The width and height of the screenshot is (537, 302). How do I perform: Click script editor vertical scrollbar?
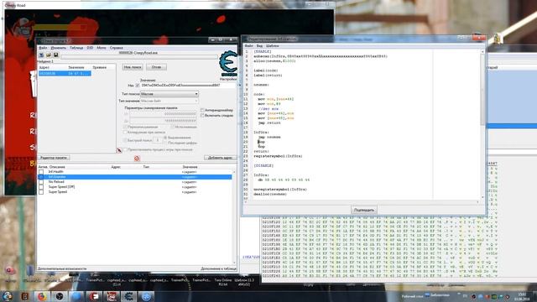pyautogui.click(x=482, y=123)
